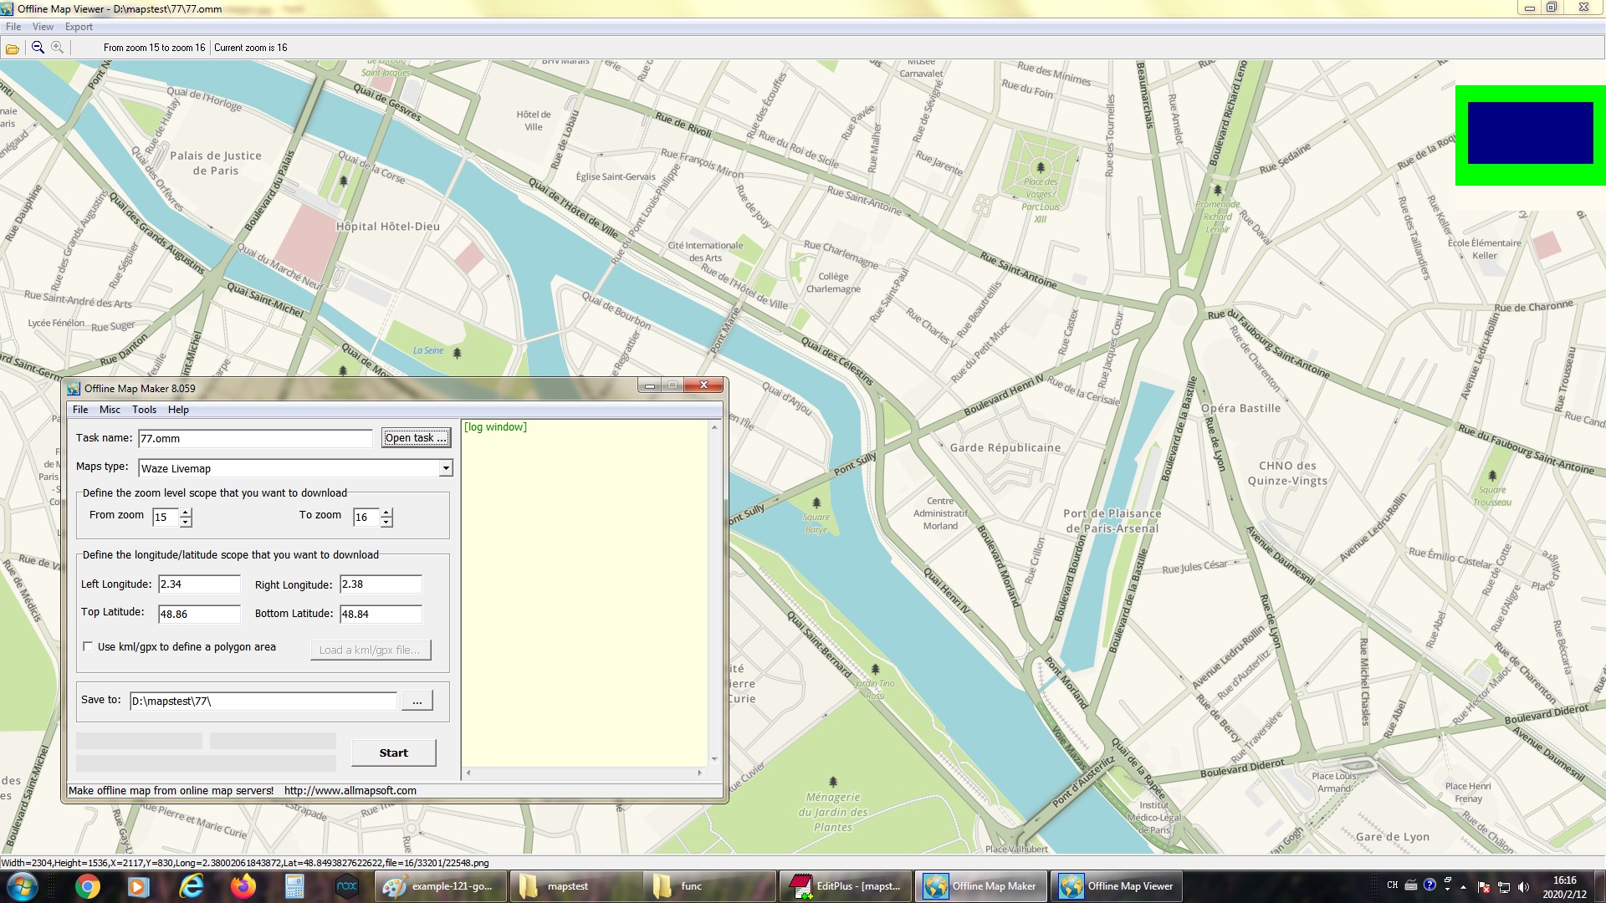Viewport: 1606px width, 903px height.
Task: Click the Task name input field
Action: [x=255, y=438]
